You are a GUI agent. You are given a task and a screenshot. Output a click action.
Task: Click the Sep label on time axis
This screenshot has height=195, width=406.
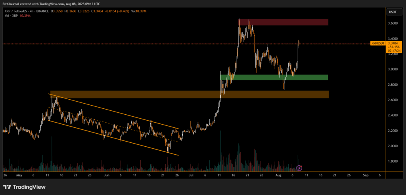point(365,174)
